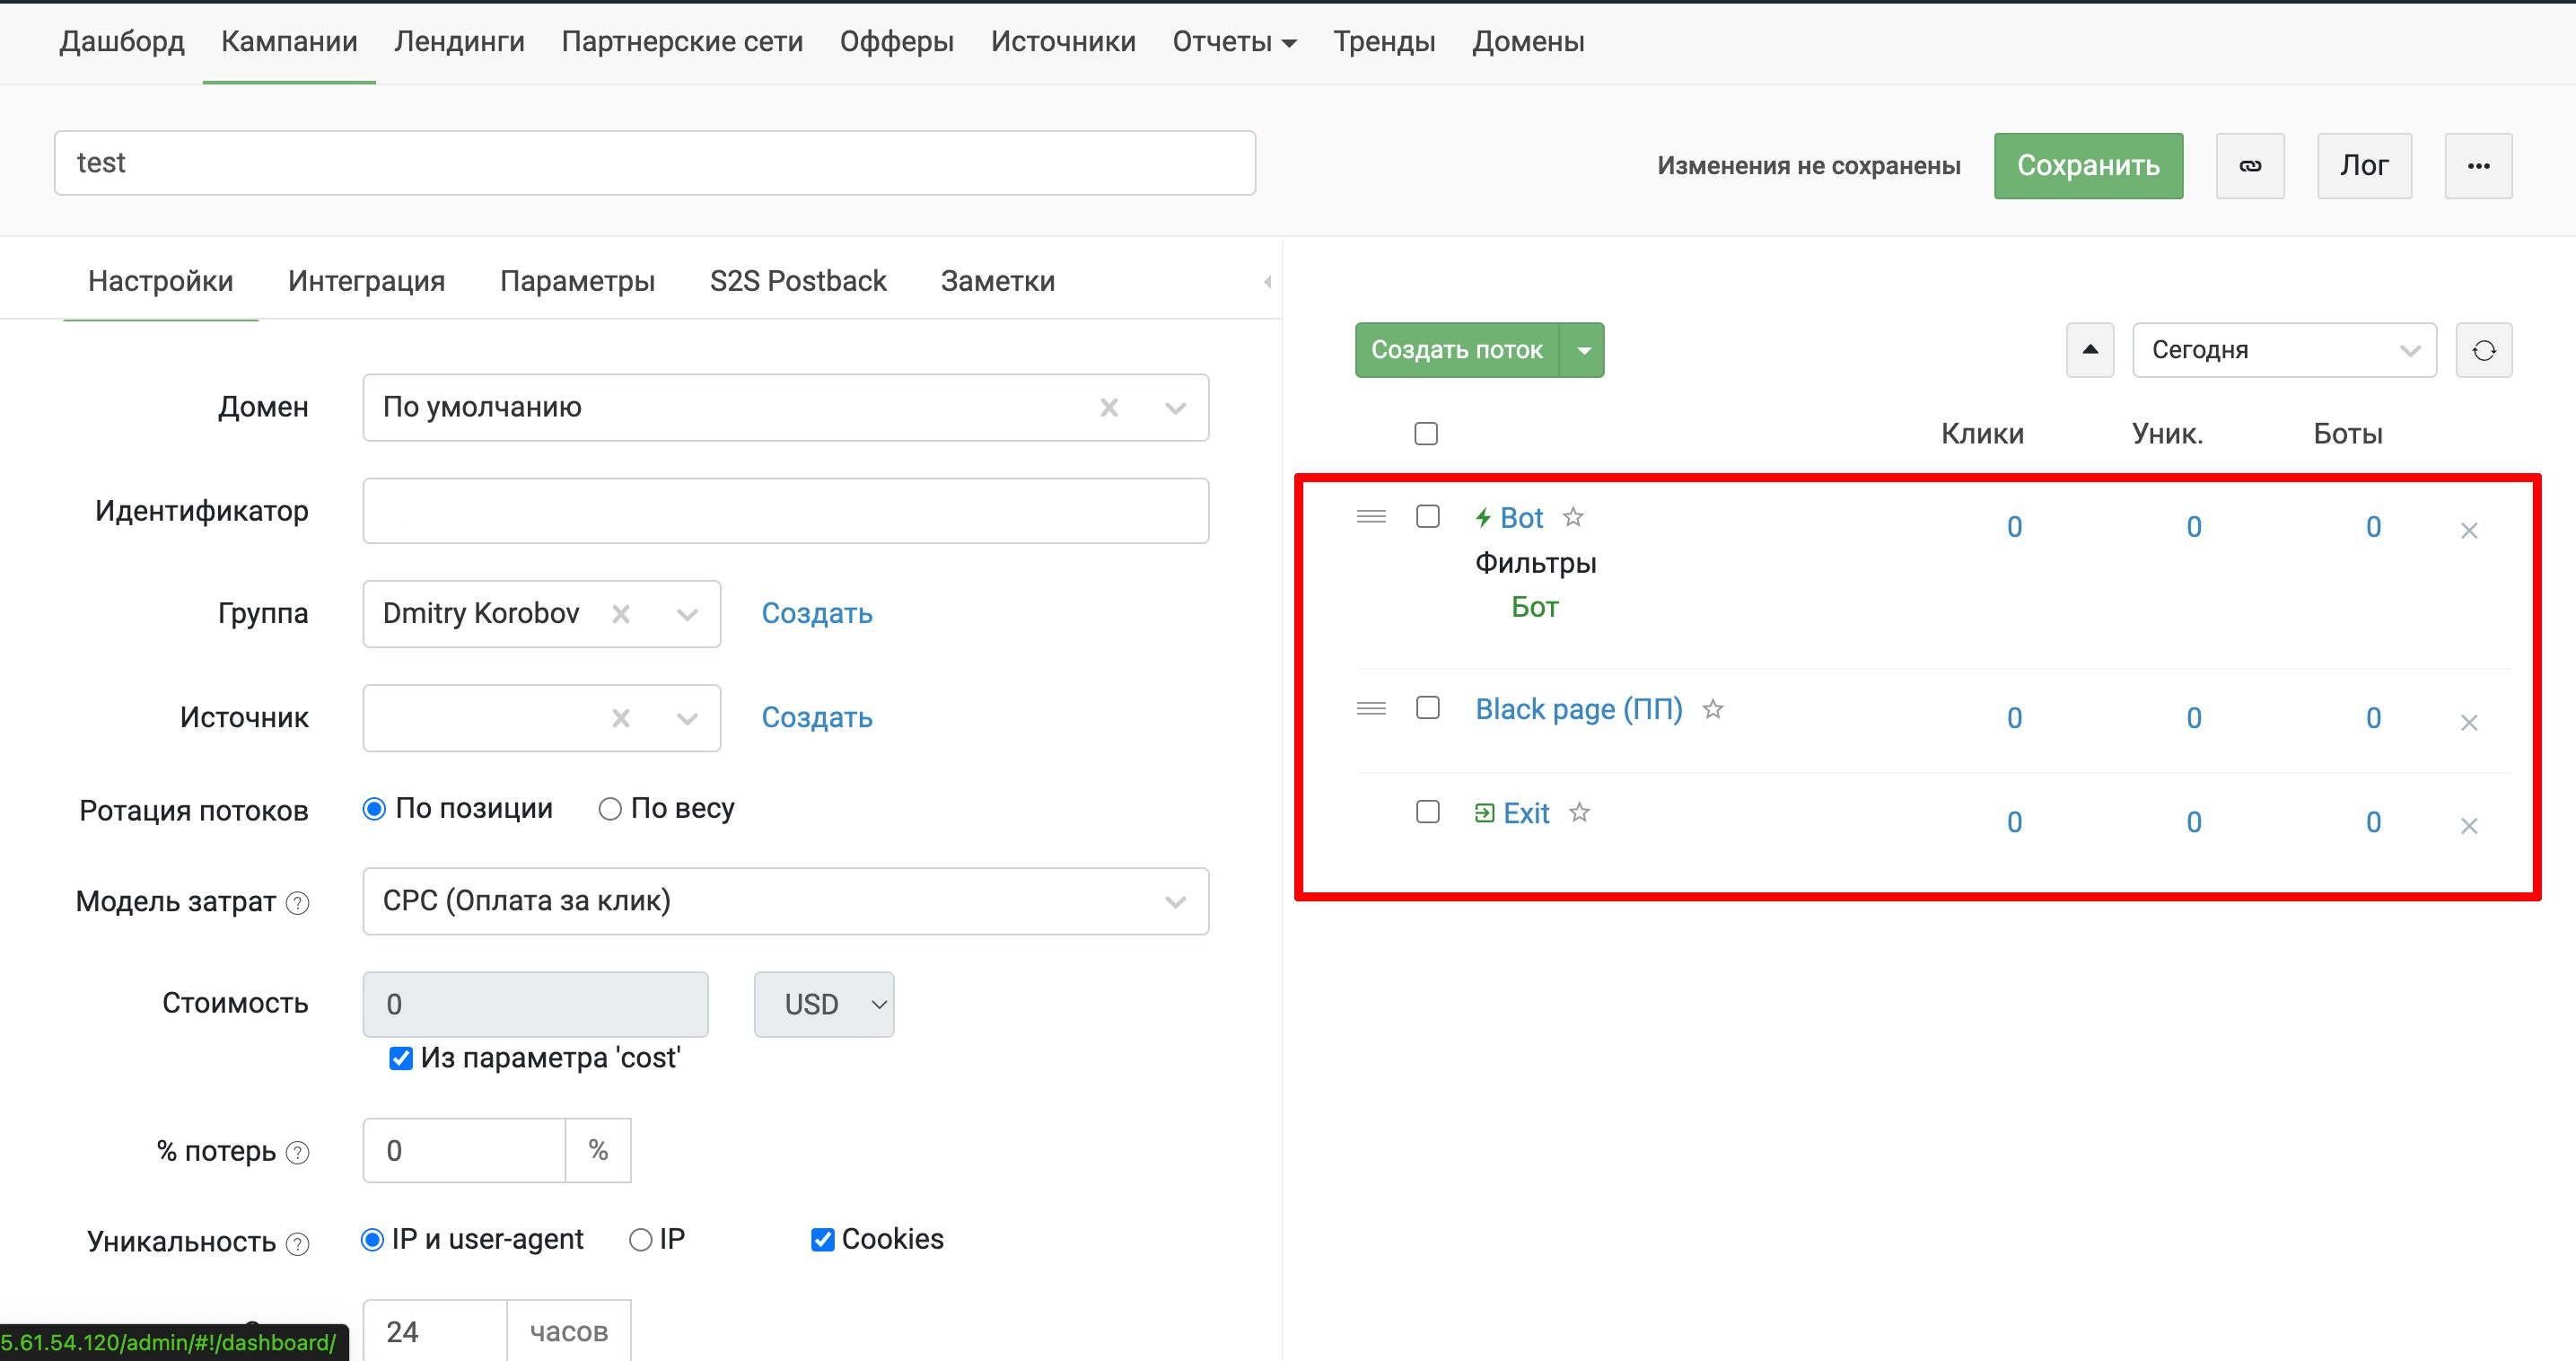This screenshot has width=2576, height=1361.
Task: Open the Сегодня date range dropdown
Action: (2284, 350)
